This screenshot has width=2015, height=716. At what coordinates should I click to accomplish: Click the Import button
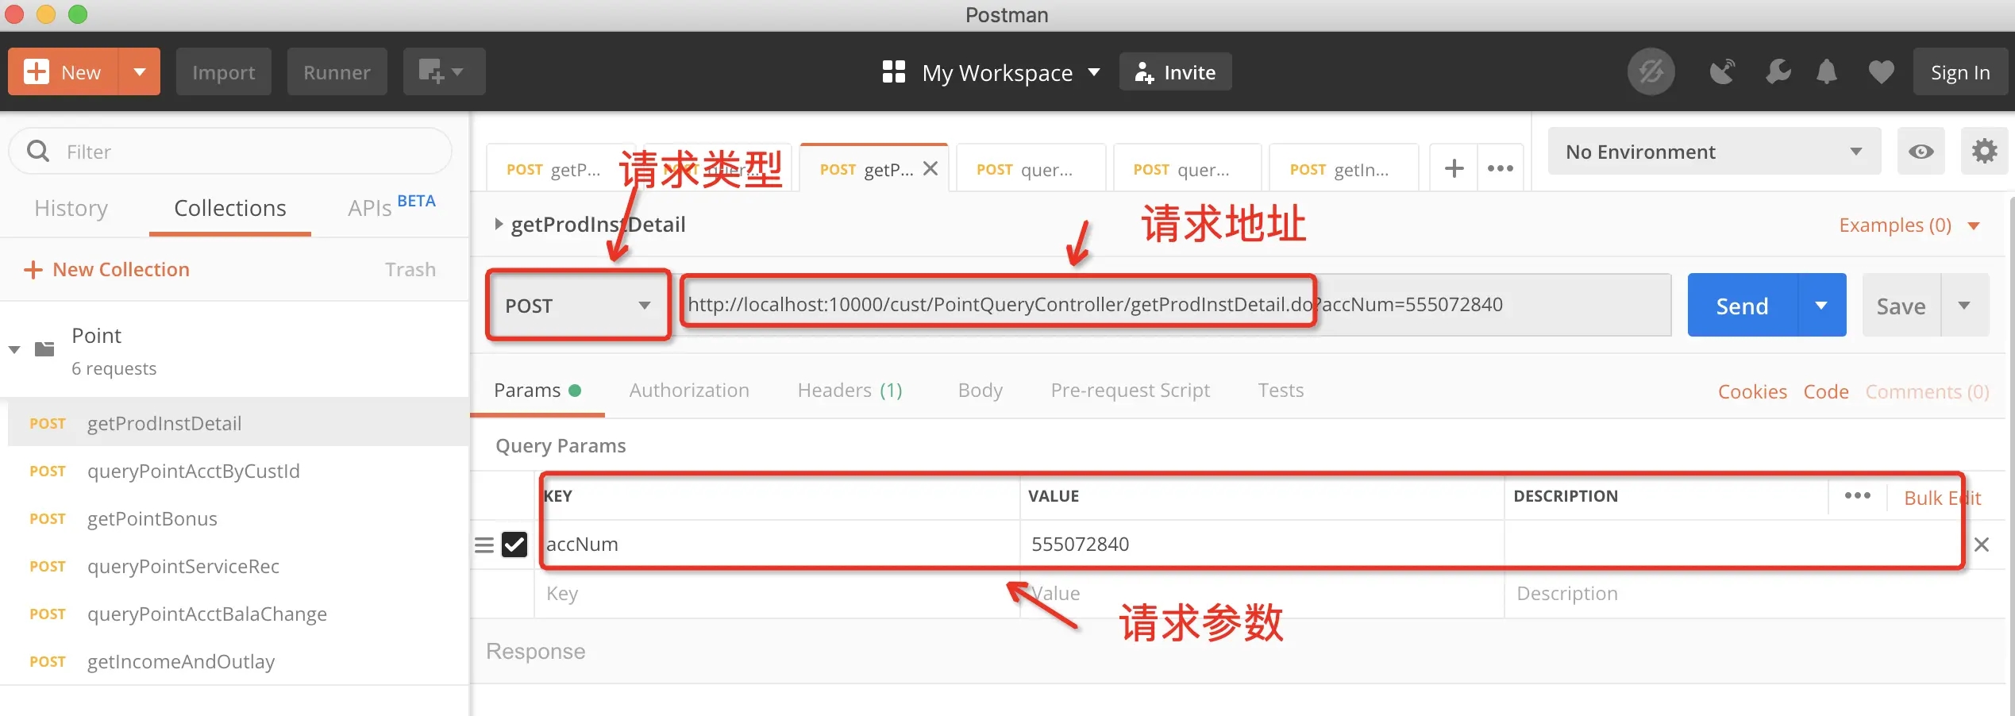(x=223, y=72)
